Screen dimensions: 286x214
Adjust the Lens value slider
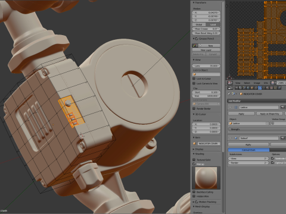(x=206, y=65)
